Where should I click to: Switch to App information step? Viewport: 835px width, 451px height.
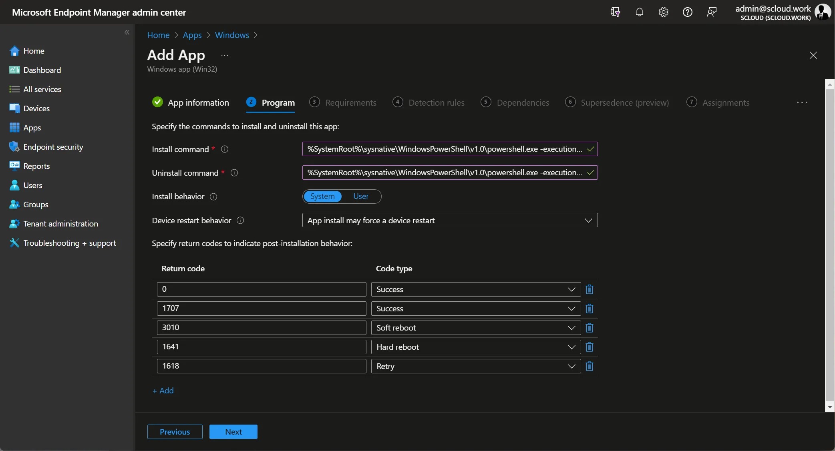(x=191, y=103)
